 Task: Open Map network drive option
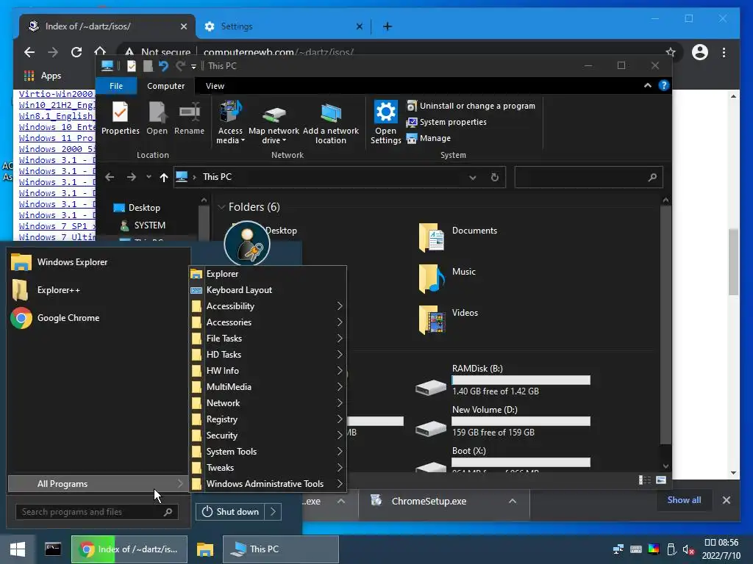point(274,122)
